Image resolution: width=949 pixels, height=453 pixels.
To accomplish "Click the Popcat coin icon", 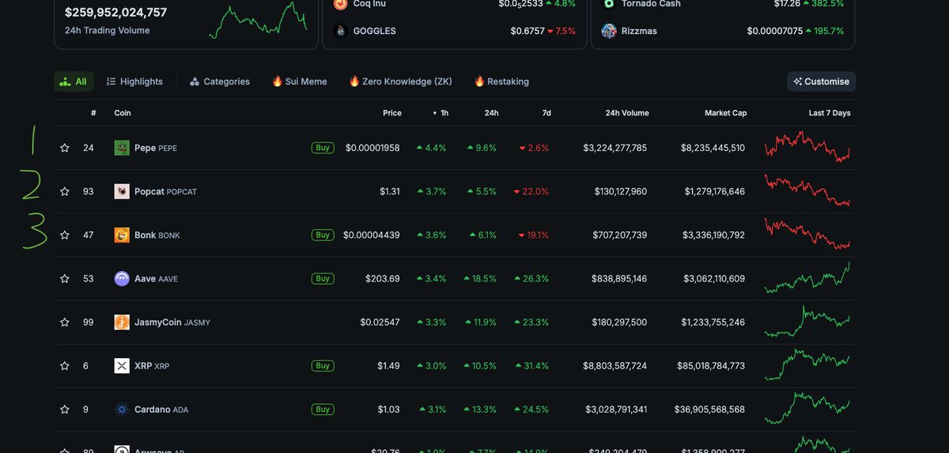I will [122, 191].
